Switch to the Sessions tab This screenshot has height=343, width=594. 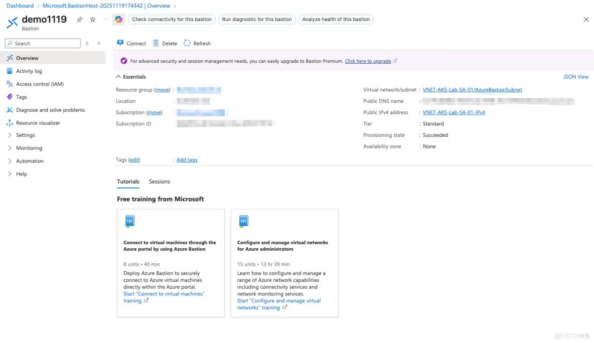159,182
